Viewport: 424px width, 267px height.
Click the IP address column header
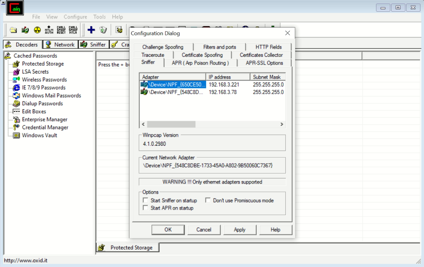[x=228, y=77]
